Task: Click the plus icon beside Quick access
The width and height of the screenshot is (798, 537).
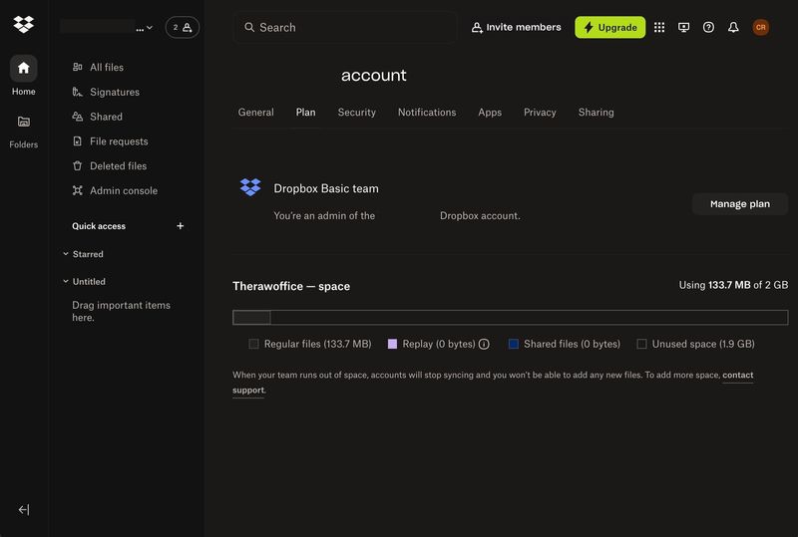Action: (x=181, y=226)
